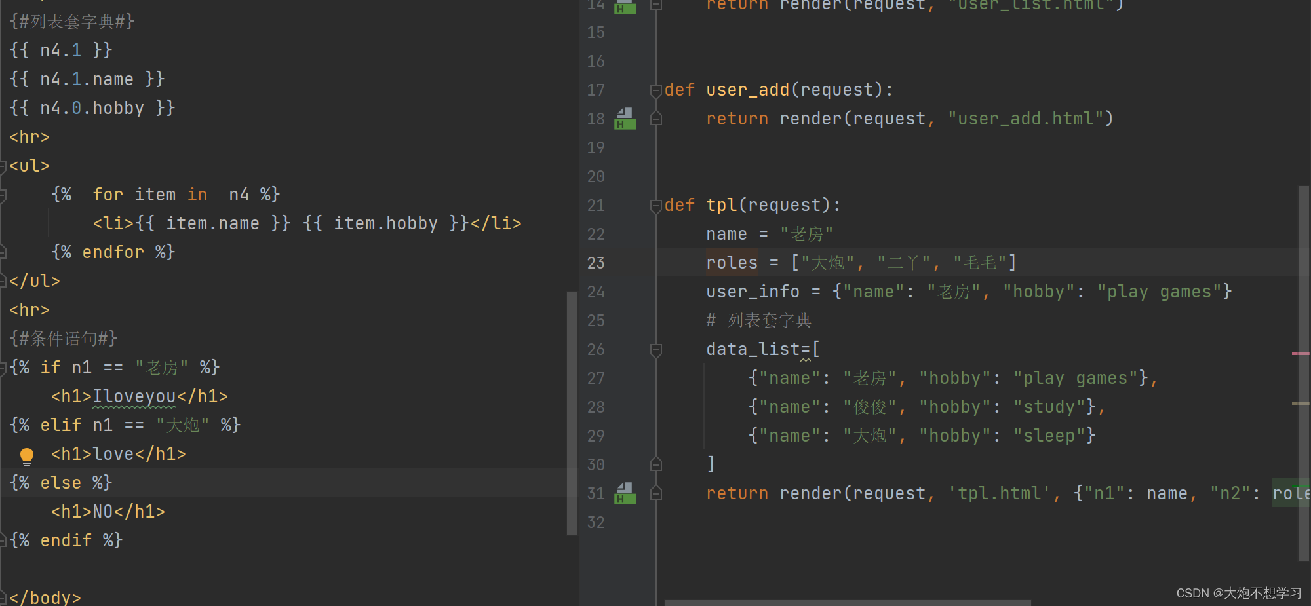The image size is (1311, 606).
Task: Click the {{ item.hobby }} expression in the list item
Action: [386, 224]
